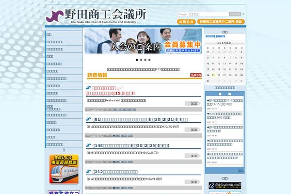291x194 pixels.
Task: Clear the search with the × icon
Action: (x=243, y=14)
